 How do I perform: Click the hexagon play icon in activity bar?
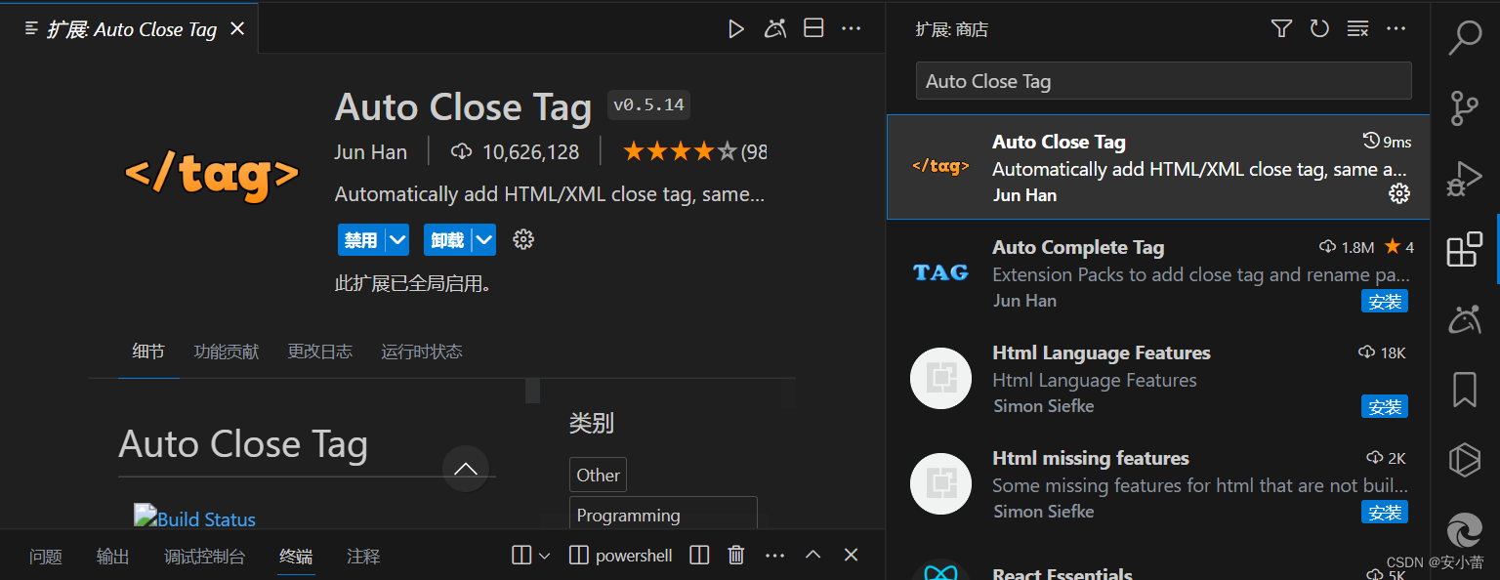1465,460
